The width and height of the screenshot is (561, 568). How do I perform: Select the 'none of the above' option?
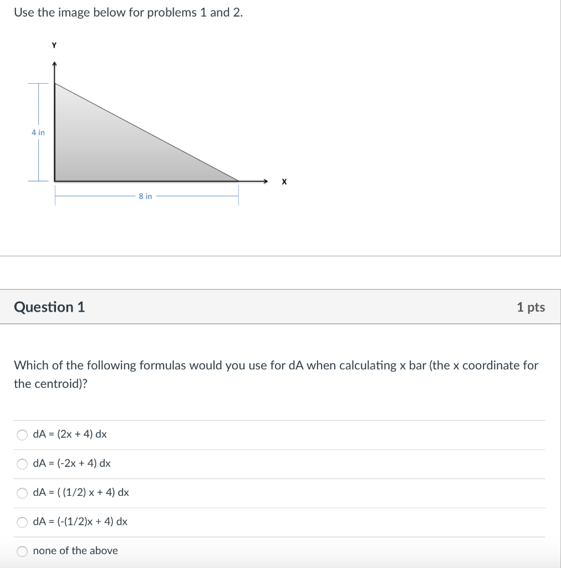coord(22,551)
